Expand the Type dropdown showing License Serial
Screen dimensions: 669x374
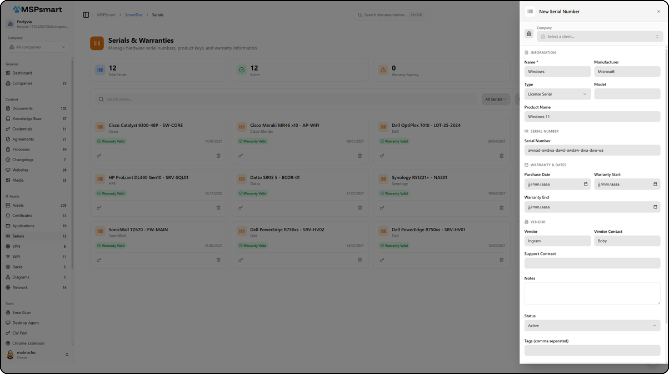tap(557, 93)
